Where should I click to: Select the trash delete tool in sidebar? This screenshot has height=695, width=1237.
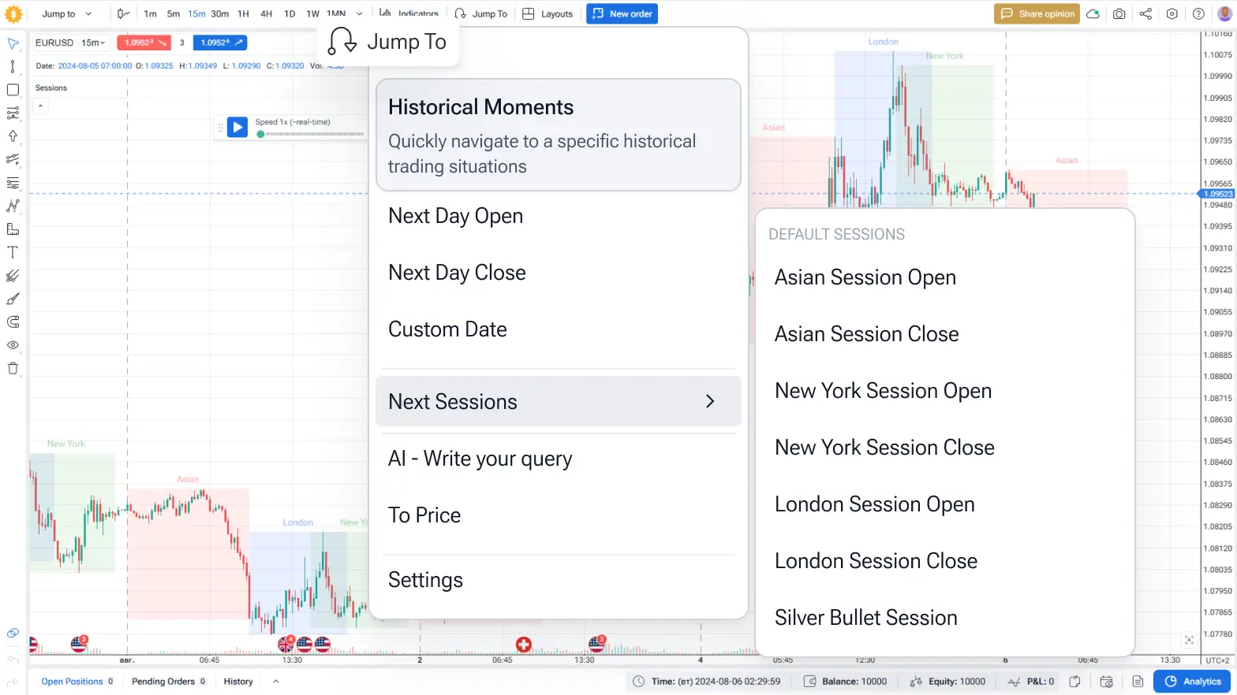point(13,369)
